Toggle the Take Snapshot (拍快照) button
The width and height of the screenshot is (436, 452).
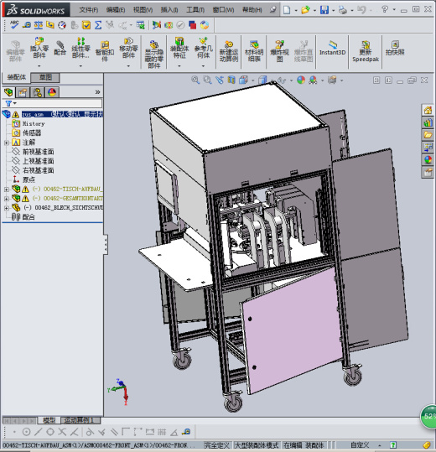(x=395, y=48)
